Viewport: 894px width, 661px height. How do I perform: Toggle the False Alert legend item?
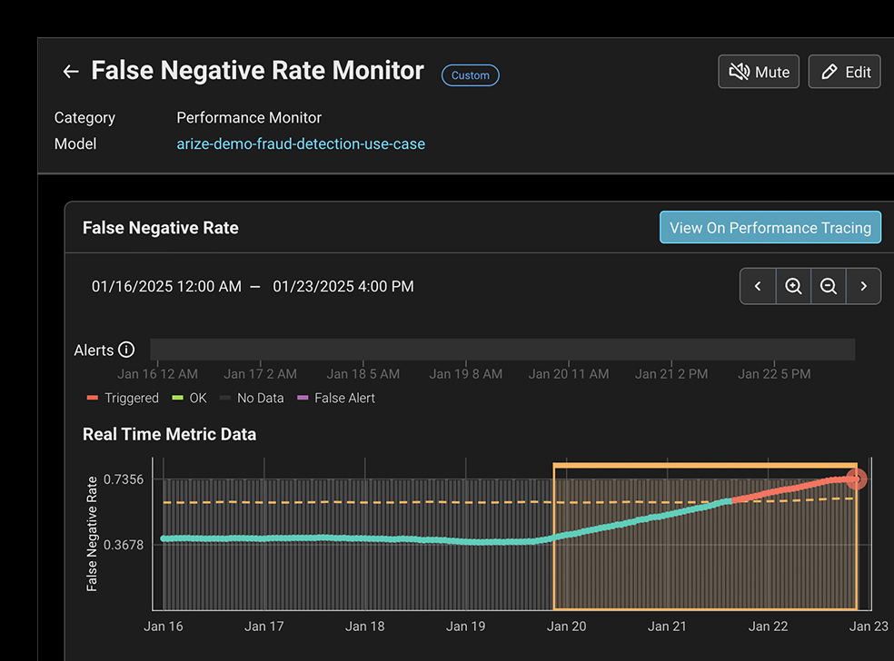tap(336, 398)
